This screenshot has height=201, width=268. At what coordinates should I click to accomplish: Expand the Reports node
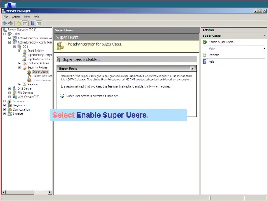coord(20,84)
